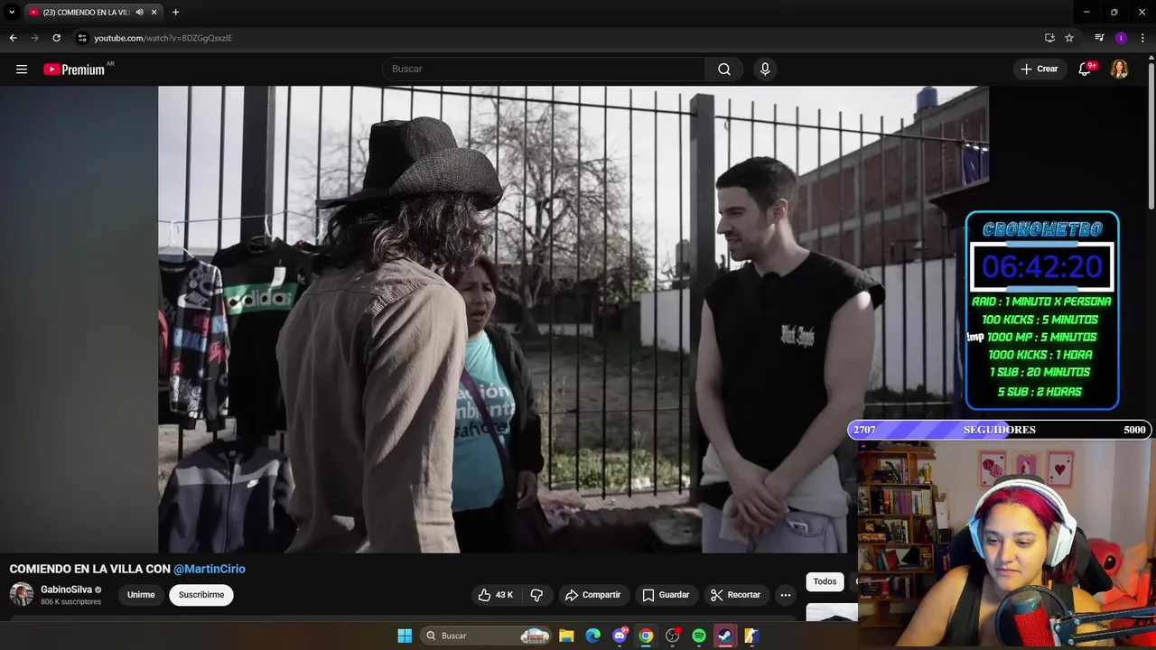
Task: Mute the tab via speaker icon
Action: click(139, 13)
